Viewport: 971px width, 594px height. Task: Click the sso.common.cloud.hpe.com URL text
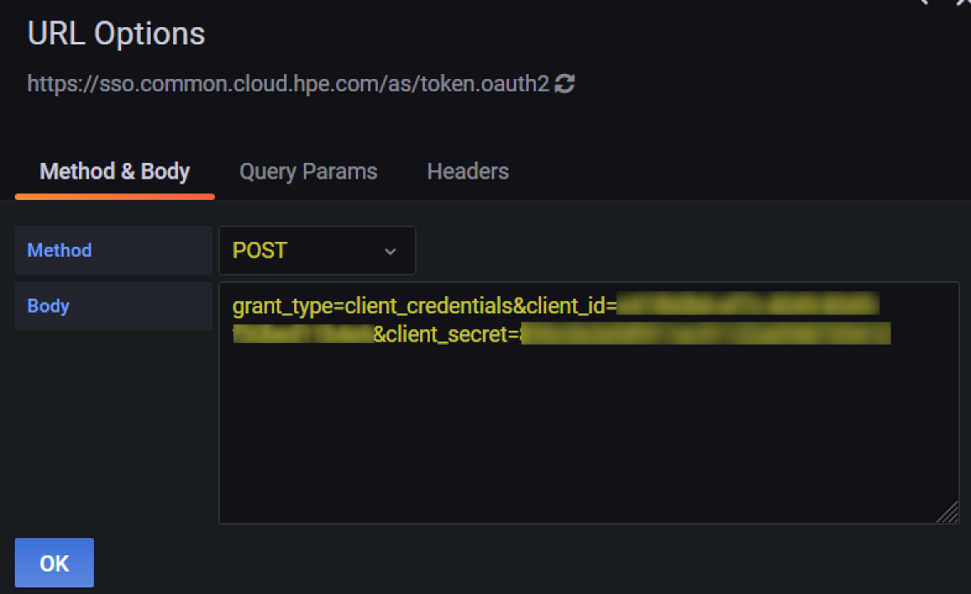[288, 83]
